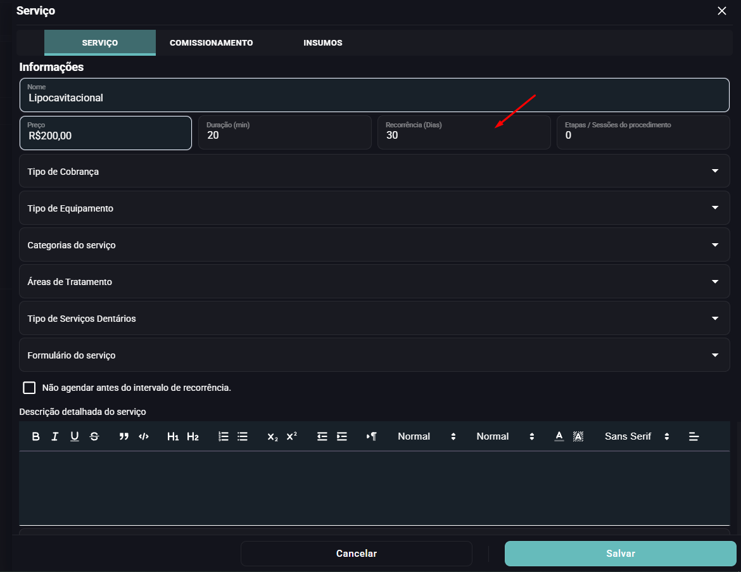Insert code block in description editor
This screenshot has height=572, width=741.
144,436
